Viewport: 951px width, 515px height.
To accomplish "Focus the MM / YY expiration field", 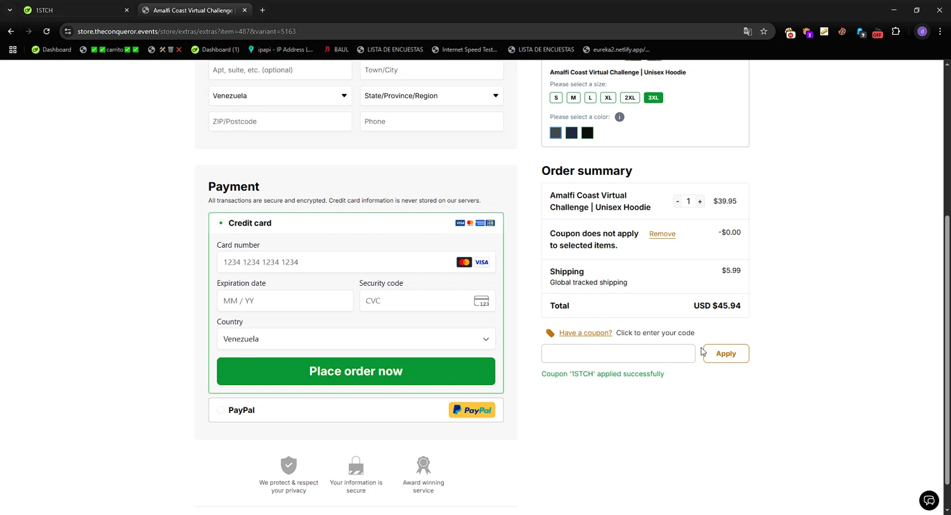I will click(x=285, y=301).
